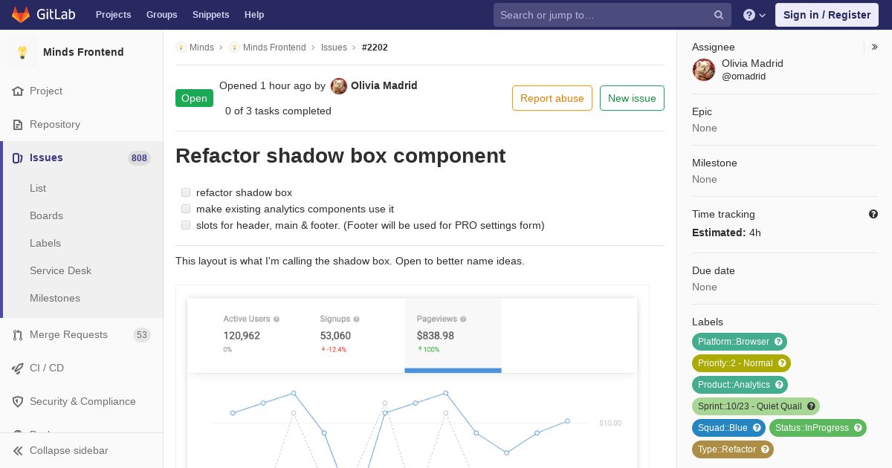Click the Security & Compliance shield icon

(18, 401)
